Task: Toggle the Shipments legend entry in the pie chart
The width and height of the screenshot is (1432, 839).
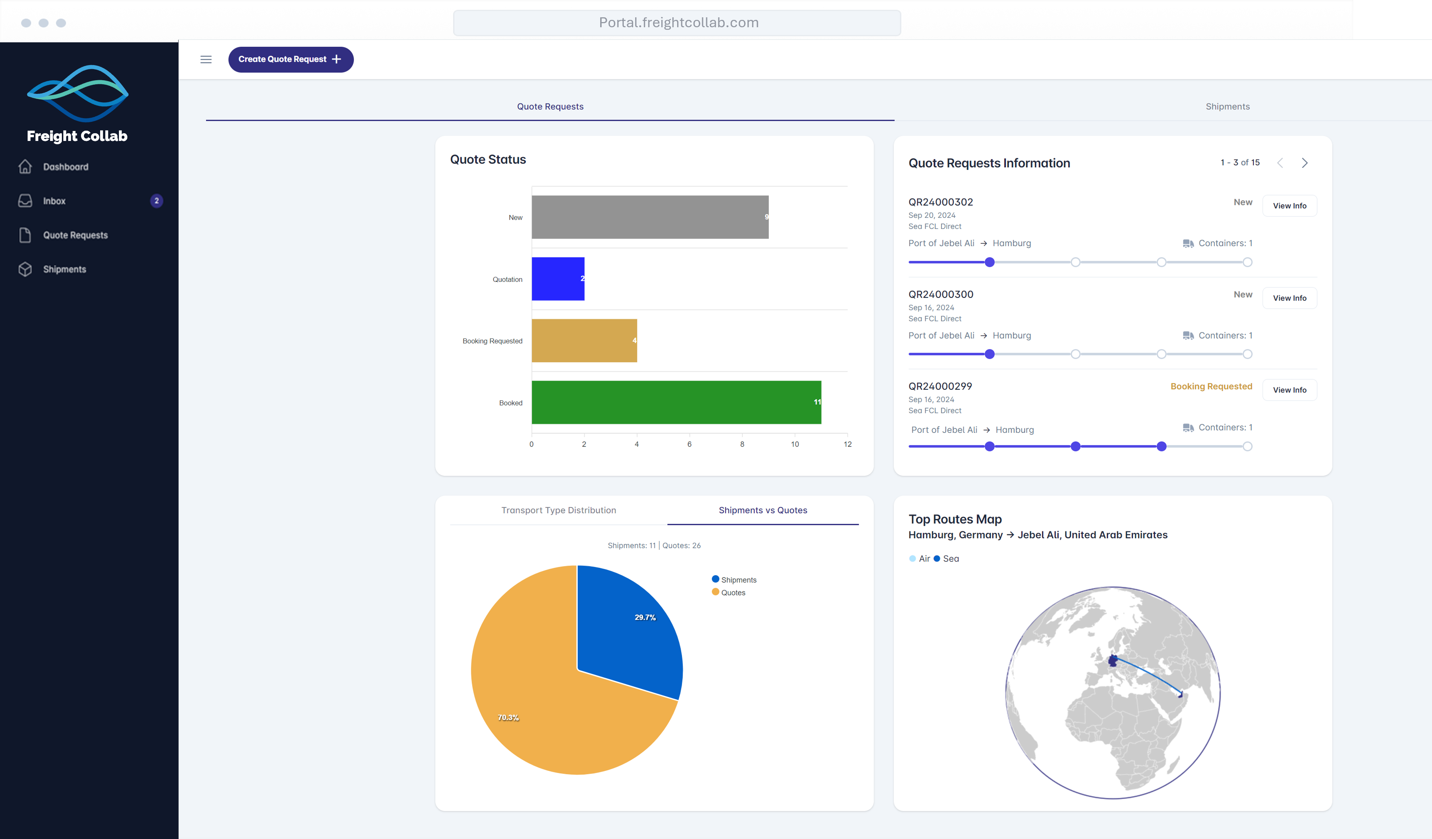Action: (x=733, y=580)
